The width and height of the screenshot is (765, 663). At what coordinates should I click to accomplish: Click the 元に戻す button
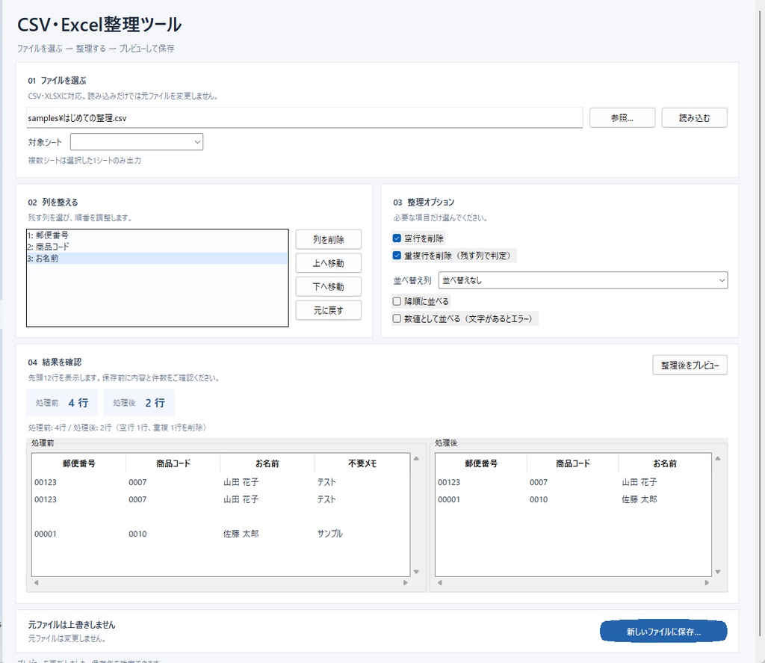[329, 310]
